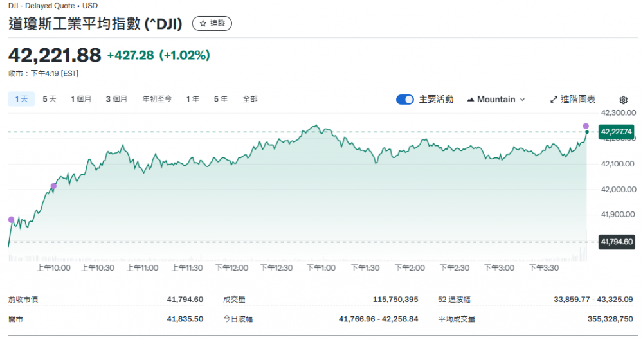Click the expand arrows icon for 進階圖表

tap(554, 100)
